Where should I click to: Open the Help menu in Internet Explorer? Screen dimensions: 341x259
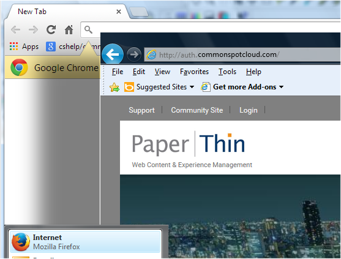(253, 72)
